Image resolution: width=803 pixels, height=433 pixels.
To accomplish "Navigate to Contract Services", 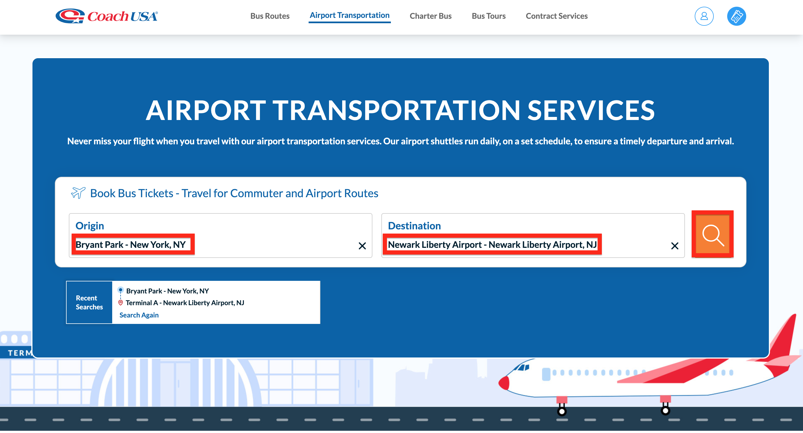I will click(556, 16).
